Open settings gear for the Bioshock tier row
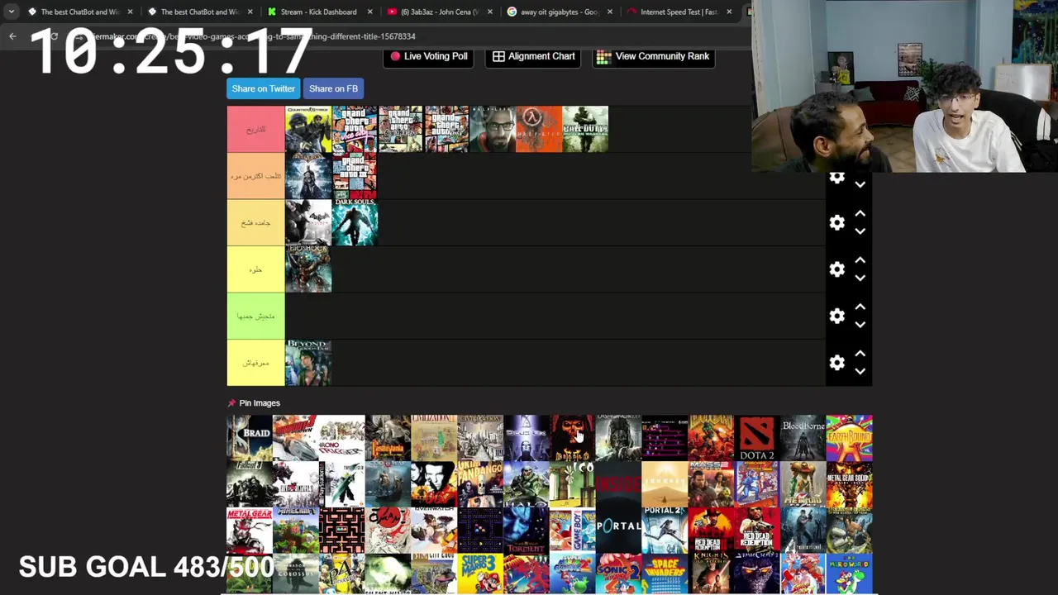 click(837, 269)
